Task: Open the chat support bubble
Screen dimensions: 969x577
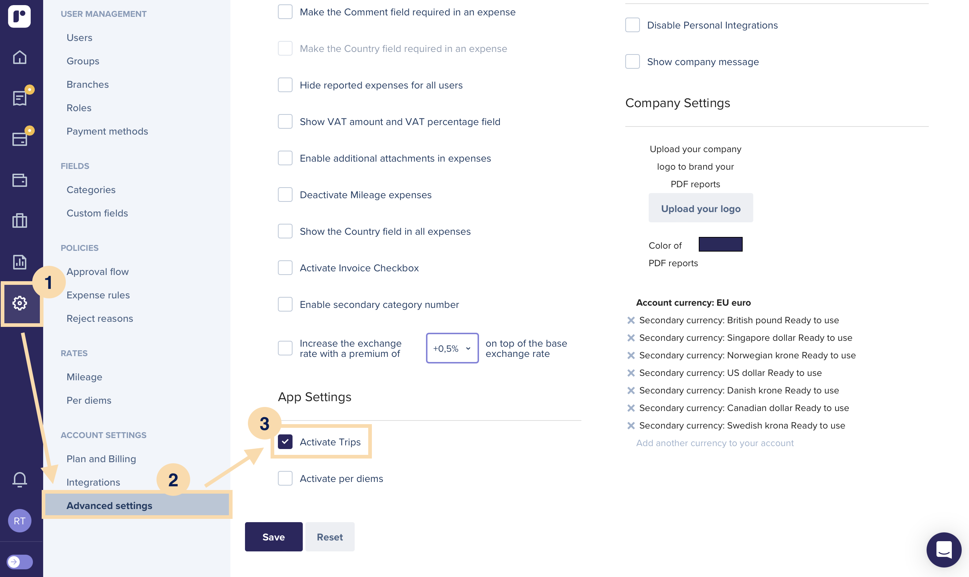Action: pyautogui.click(x=944, y=550)
